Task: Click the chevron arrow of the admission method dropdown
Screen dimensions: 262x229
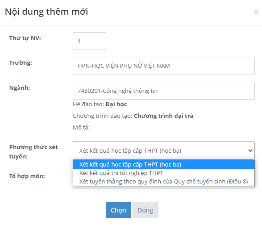Action: (250, 150)
